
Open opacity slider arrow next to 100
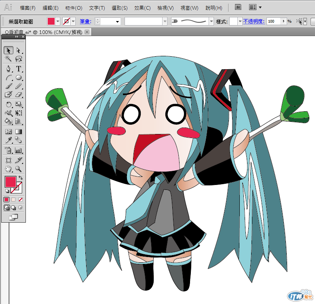283,21
